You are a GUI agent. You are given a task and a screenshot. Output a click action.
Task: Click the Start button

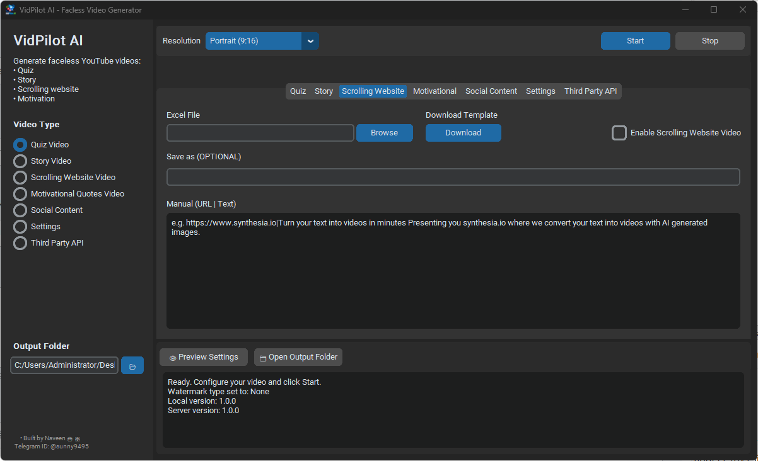[x=635, y=40]
